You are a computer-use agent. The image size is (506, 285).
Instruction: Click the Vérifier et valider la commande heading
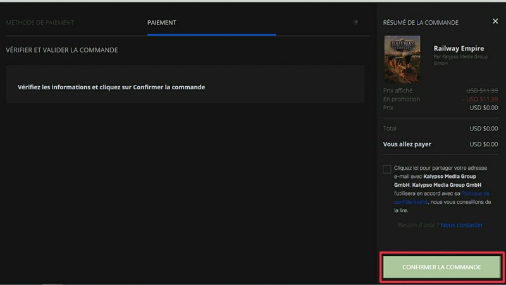point(62,50)
